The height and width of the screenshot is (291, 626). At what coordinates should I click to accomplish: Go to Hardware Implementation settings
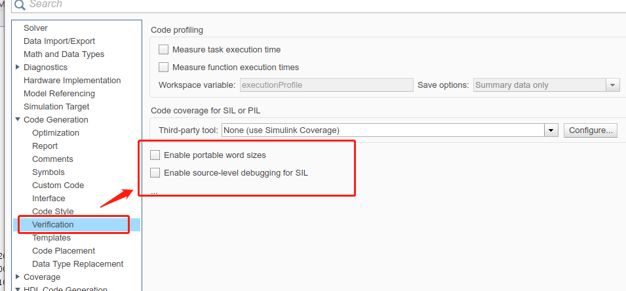[72, 80]
